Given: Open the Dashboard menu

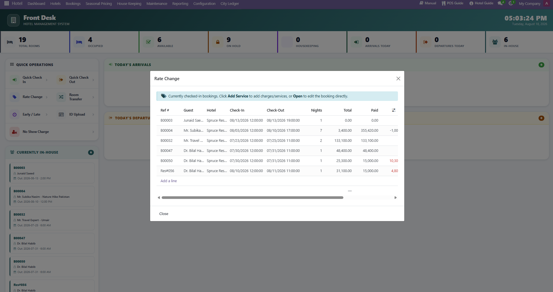Looking at the screenshot, I should click(36, 3).
